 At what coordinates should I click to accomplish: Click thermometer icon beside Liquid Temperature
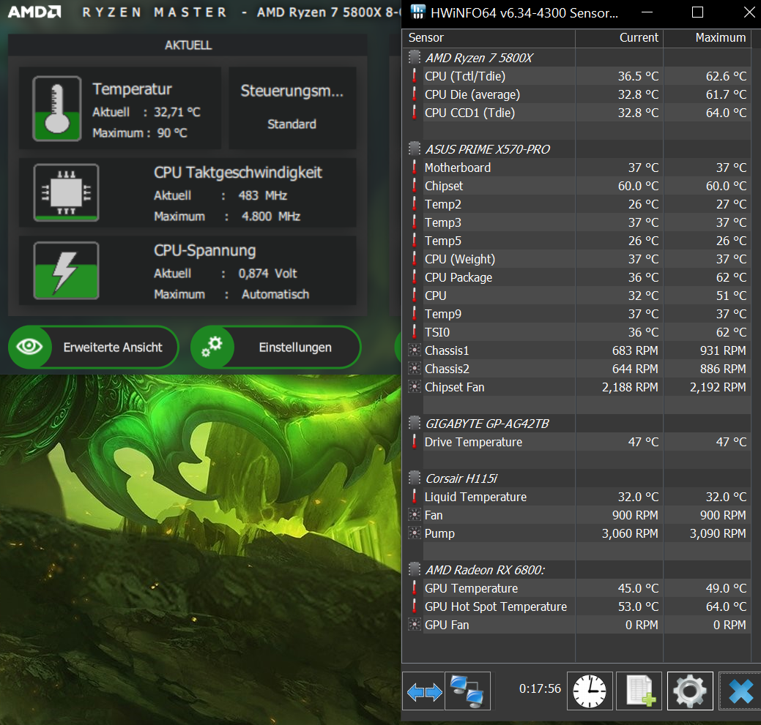coord(414,496)
